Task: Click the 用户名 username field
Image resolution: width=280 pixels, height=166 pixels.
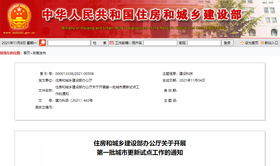Action: coord(160,42)
